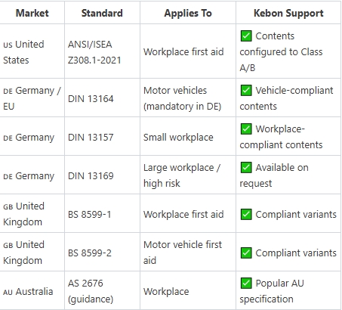
Task: Click green checkmark beside Workplace-compliant contents
Action: pyautogui.click(x=246, y=129)
